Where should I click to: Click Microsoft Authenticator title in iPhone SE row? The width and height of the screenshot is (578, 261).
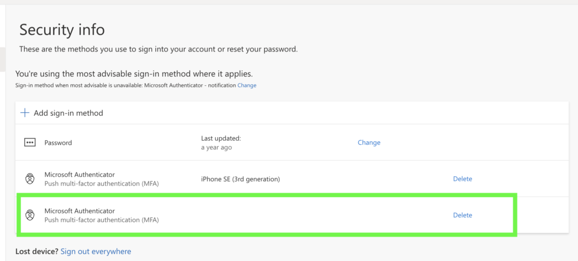click(80, 175)
